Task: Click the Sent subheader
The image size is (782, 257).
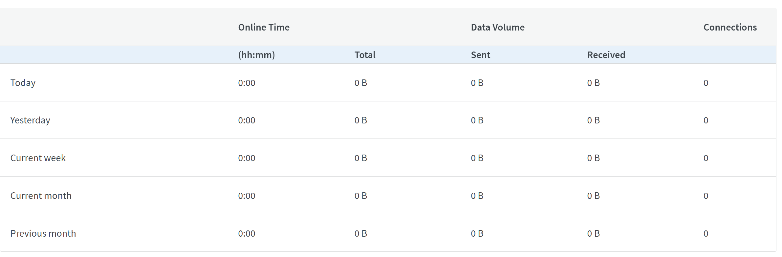Action: [x=480, y=55]
